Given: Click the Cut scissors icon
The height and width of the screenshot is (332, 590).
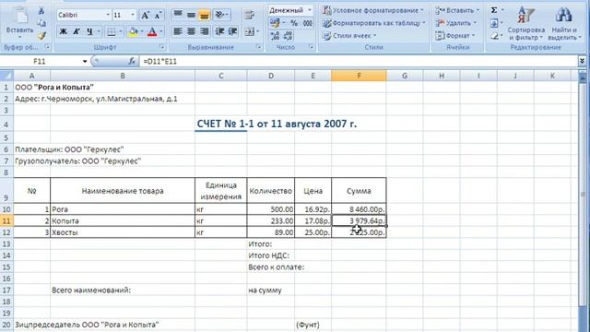Looking at the screenshot, I should (41, 11).
